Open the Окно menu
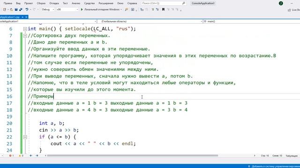 coord(120,3)
